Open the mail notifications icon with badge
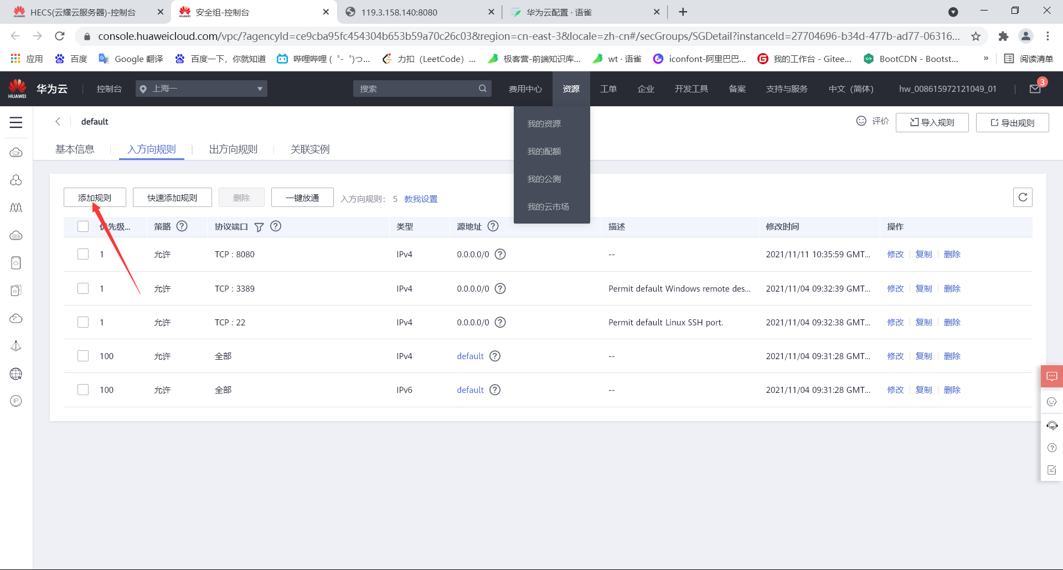 tap(1035, 88)
